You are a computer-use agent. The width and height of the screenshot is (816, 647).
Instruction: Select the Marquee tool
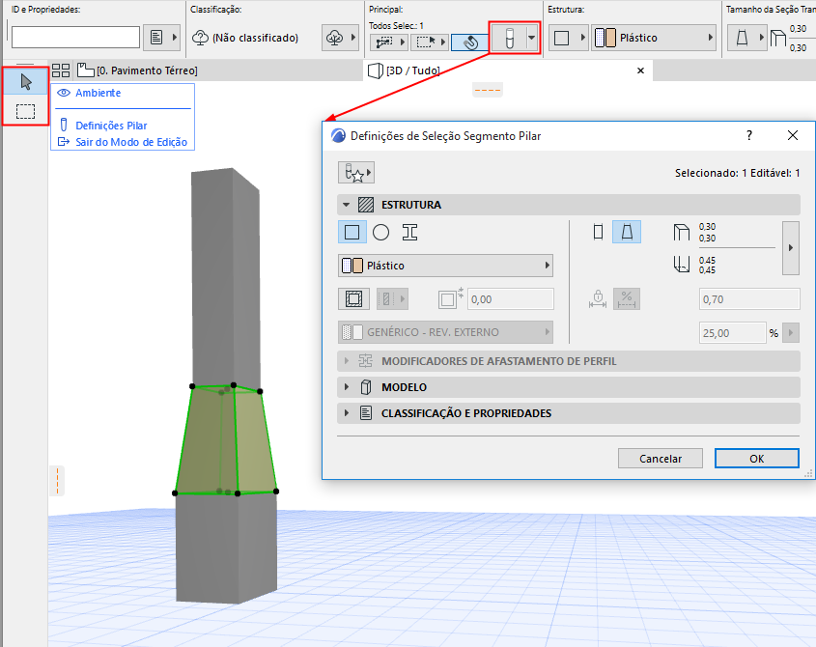click(x=25, y=111)
